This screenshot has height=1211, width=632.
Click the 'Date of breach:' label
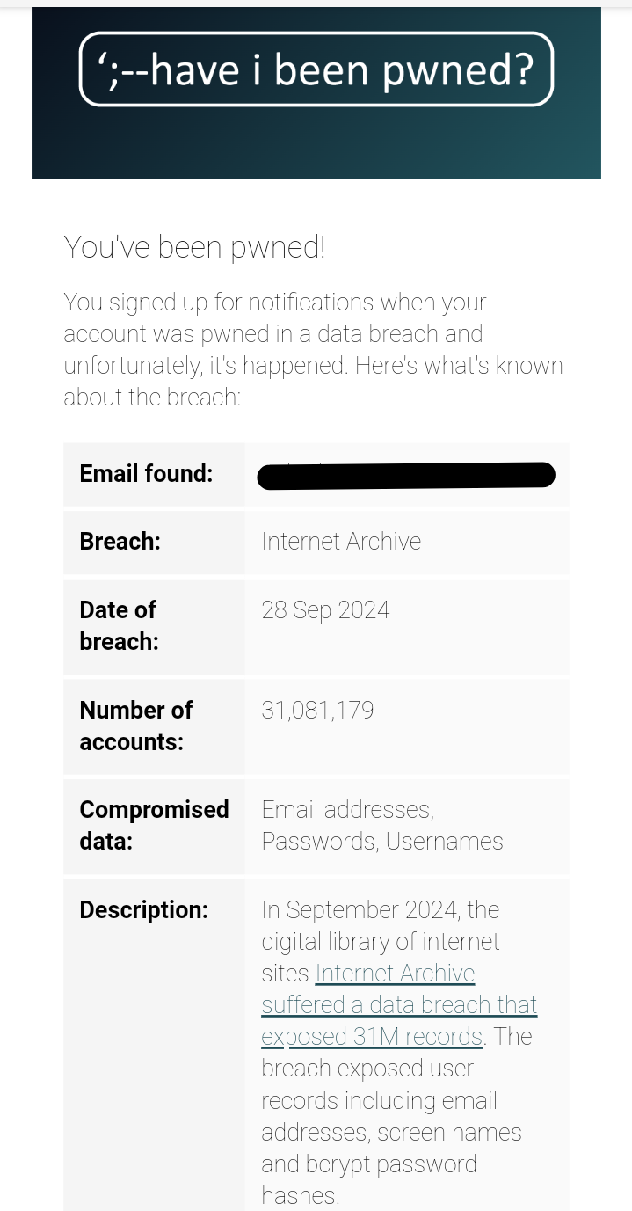(119, 625)
